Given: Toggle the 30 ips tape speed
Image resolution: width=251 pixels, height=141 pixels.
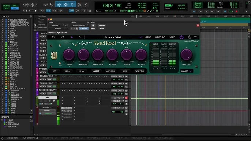Looking at the screenshot, I should coord(82,71).
